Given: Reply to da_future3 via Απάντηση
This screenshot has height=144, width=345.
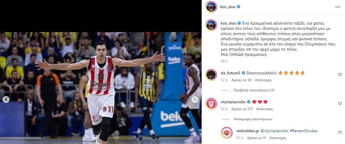Looking at the screenshot, I should point(263,80).
